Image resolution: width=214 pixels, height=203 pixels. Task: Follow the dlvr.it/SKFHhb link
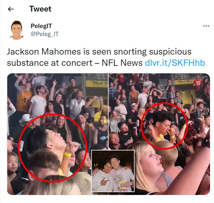(x=175, y=63)
